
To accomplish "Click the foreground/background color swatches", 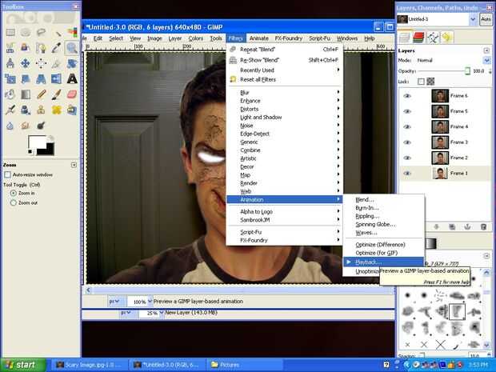I will tap(41, 145).
